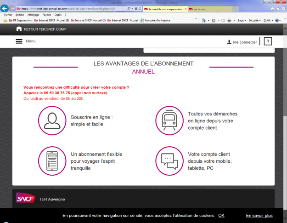Click the printer icon in command bar
287x223 pixels.
(229, 20)
